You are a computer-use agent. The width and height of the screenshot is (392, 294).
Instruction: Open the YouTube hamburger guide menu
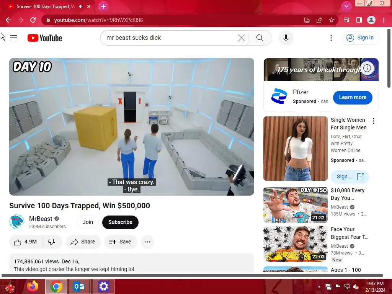14,38
